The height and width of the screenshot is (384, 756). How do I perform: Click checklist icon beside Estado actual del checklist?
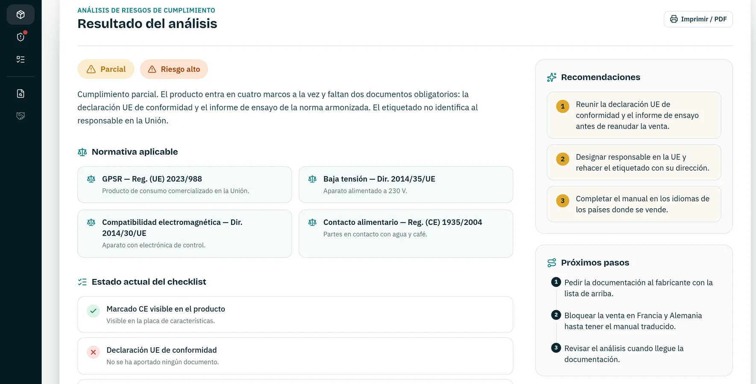(82, 282)
